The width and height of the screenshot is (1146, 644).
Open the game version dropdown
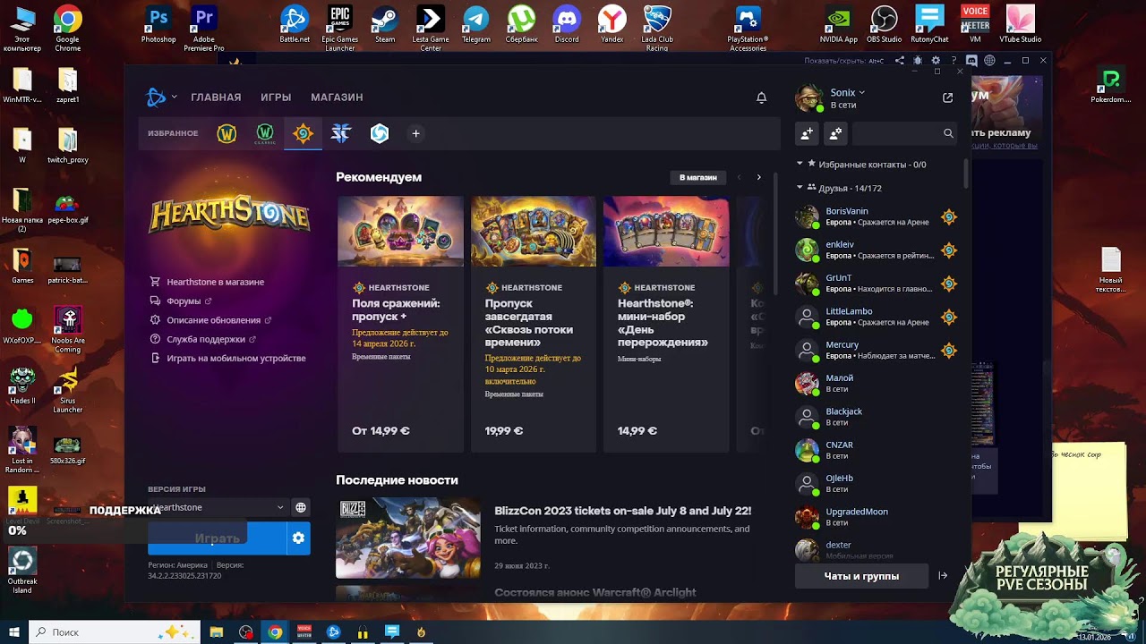tap(217, 507)
